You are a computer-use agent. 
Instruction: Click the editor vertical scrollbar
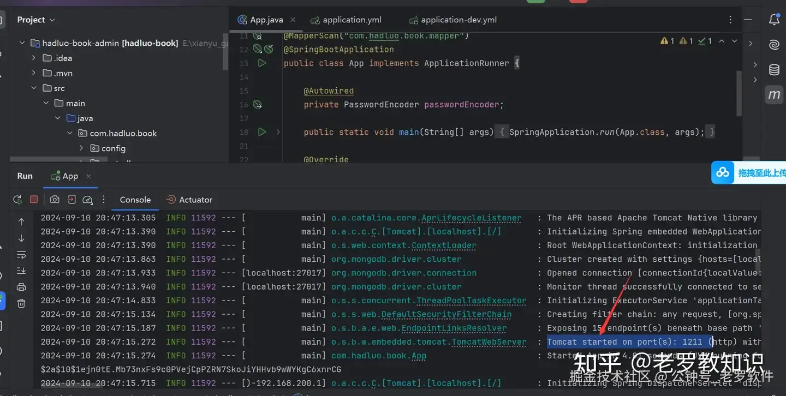[739, 93]
